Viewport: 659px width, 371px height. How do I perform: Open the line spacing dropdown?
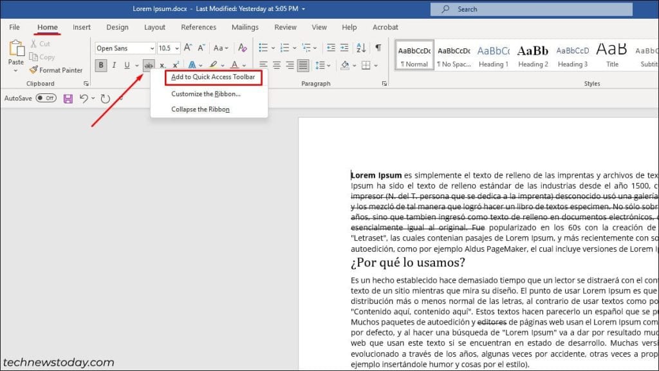pyautogui.click(x=322, y=65)
